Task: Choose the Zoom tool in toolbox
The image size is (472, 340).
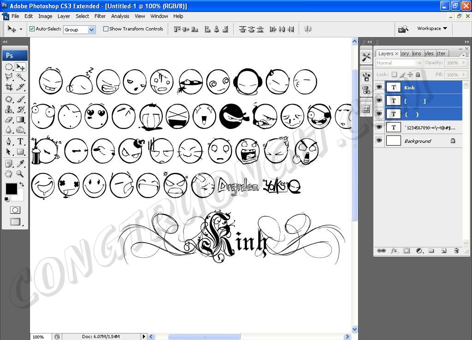Action: click(20, 174)
